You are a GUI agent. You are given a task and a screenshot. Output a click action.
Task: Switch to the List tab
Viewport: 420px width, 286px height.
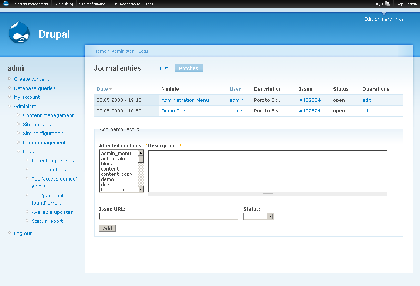pyautogui.click(x=164, y=68)
